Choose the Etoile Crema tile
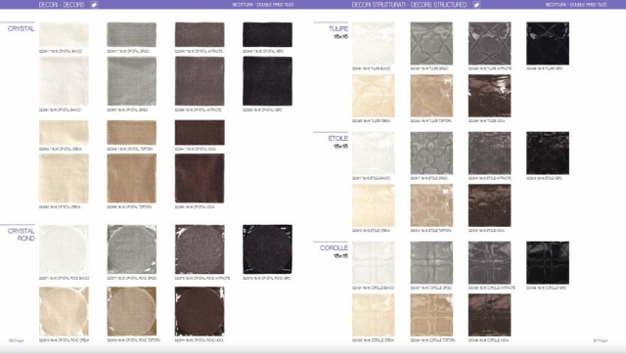This screenshot has height=354, width=626. click(x=374, y=205)
